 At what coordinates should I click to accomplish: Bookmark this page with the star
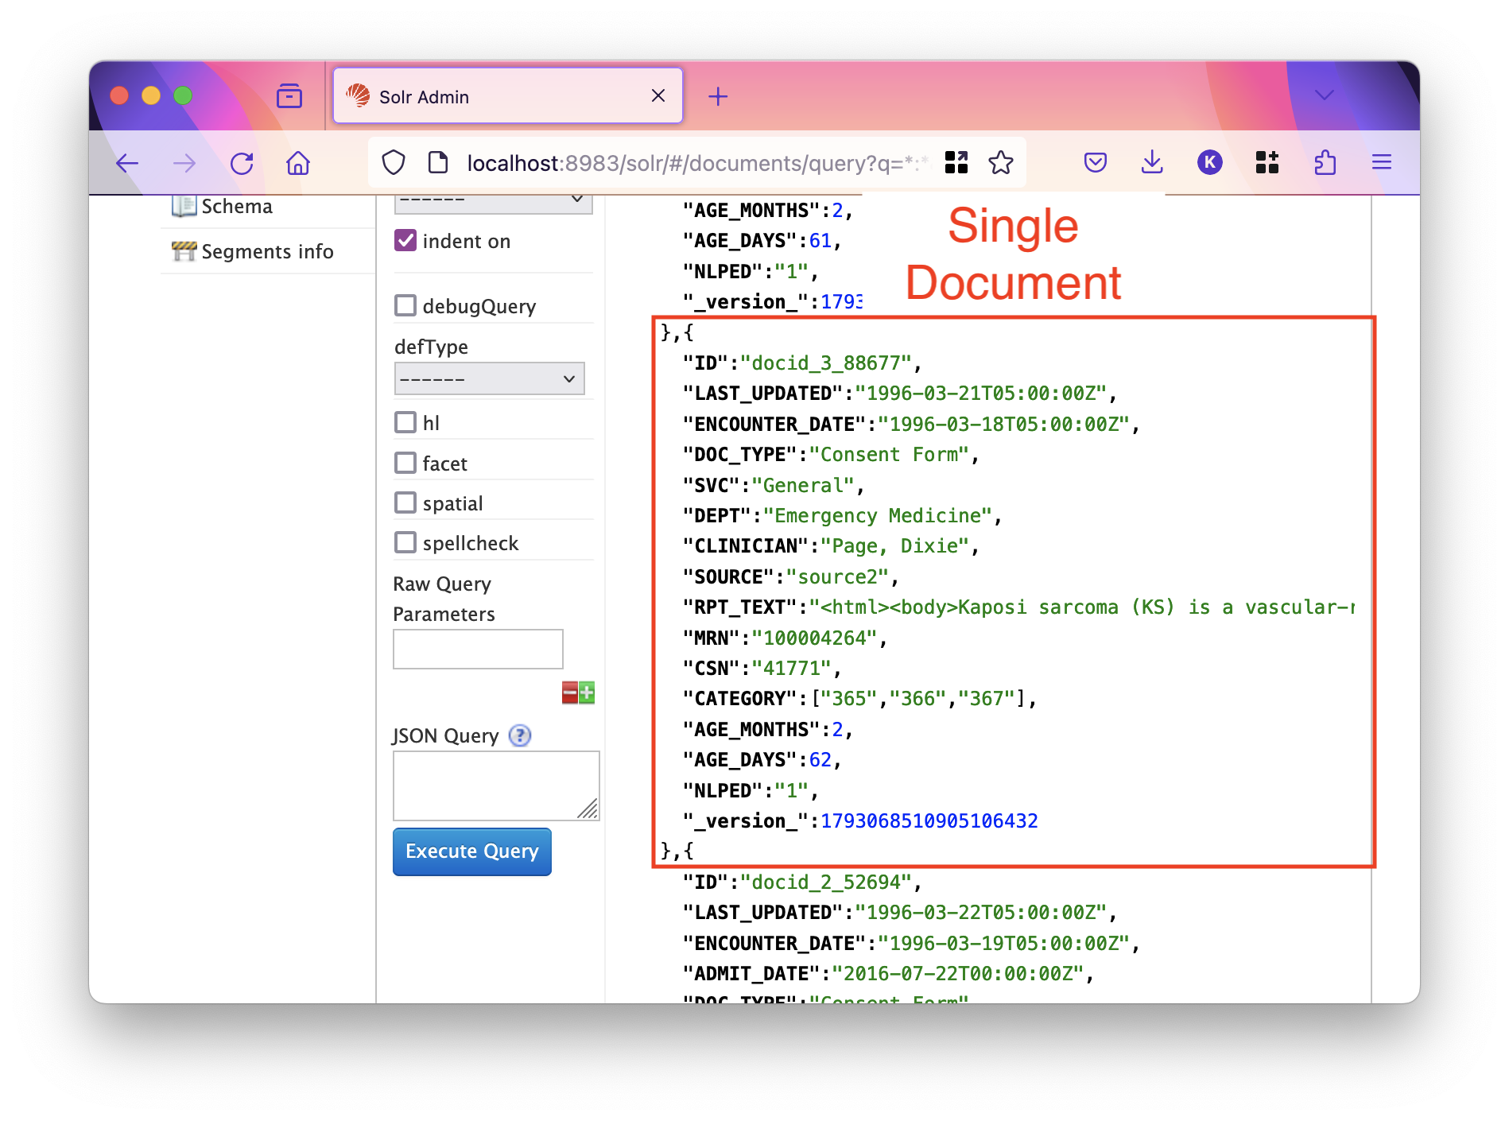click(1001, 162)
